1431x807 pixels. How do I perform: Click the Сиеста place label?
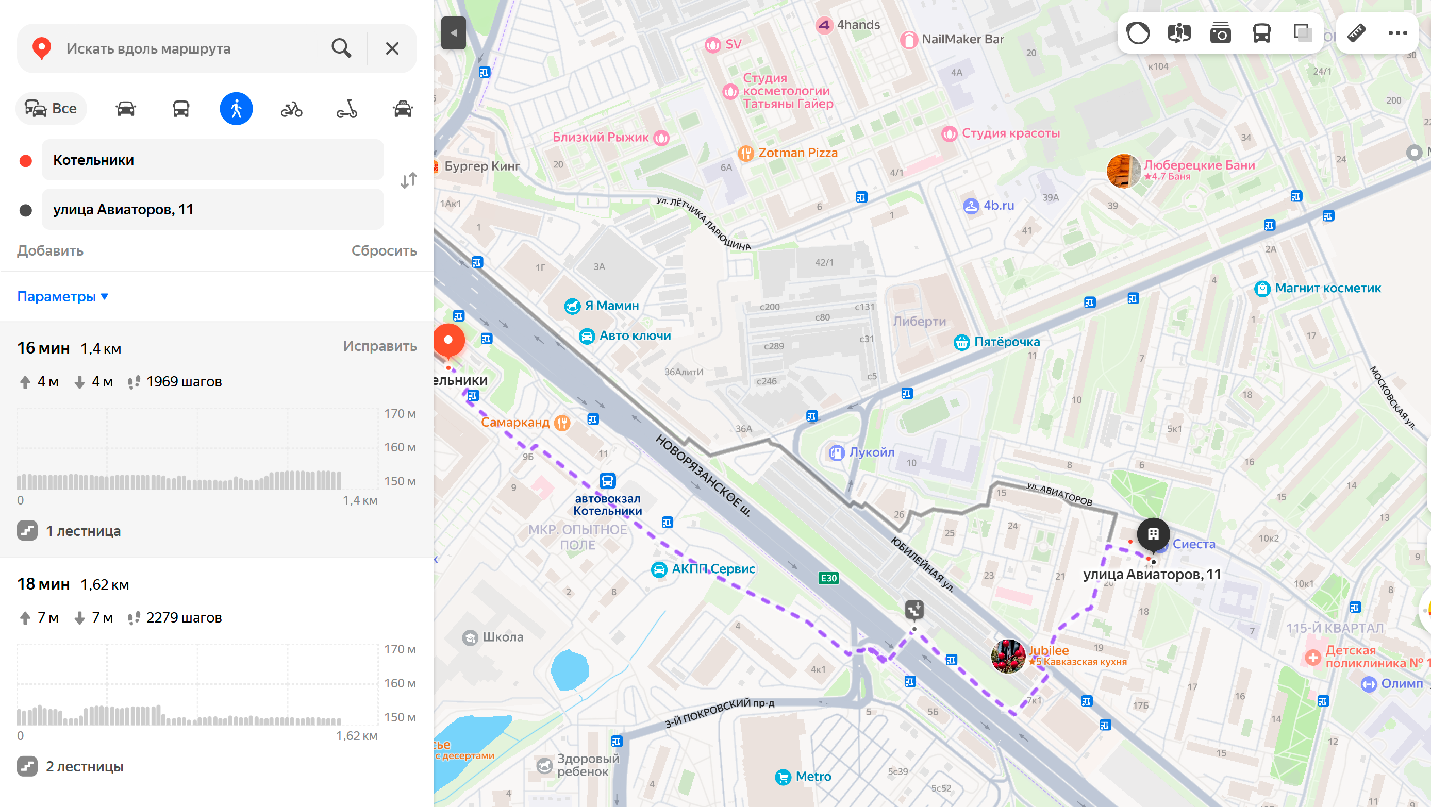[1194, 545]
